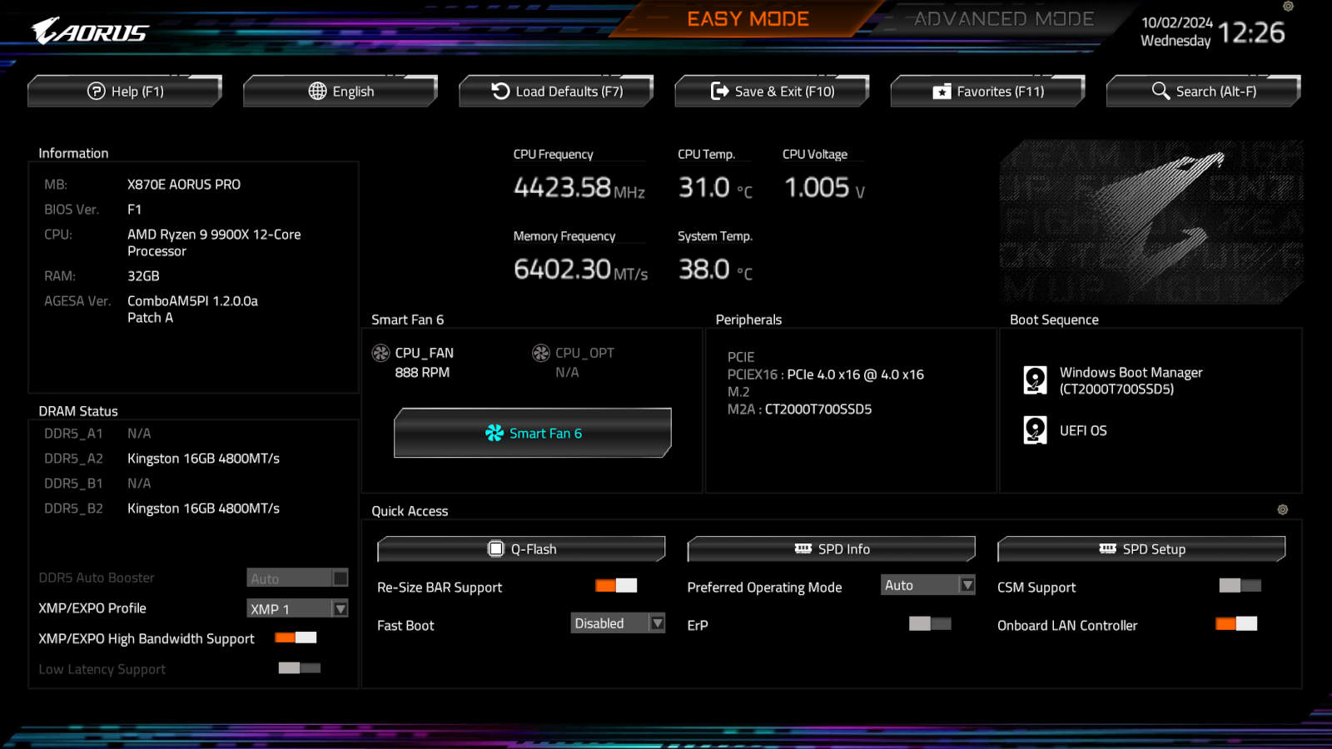1332x749 pixels.
Task: Open Help (F1)
Action: click(125, 92)
